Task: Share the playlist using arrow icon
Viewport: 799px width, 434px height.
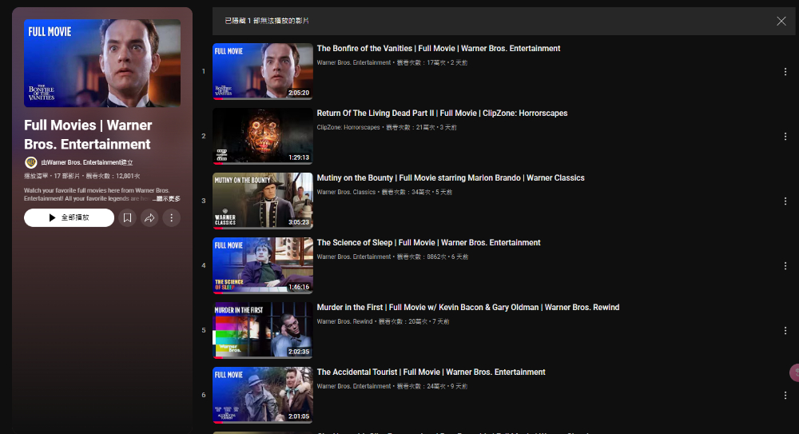Action: click(149, 217)
